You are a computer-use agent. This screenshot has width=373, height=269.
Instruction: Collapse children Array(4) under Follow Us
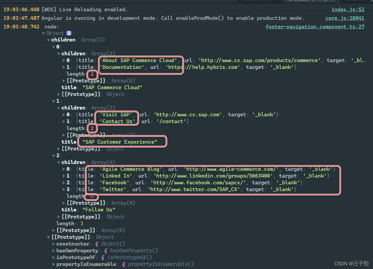(x=59, y=162)
